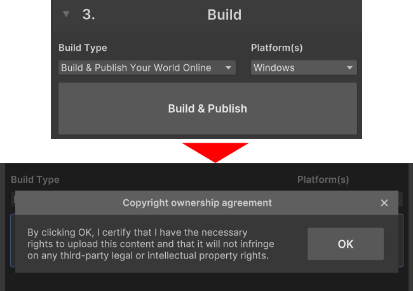Click the red downward arrow between panels
Image resolution: width=413 pixels, height=291 pixels.
(x=215, y=151)
